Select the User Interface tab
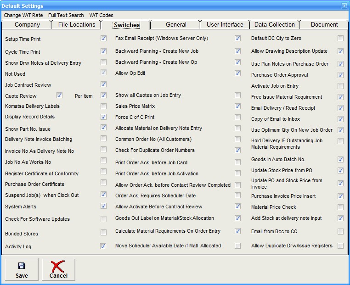 (x=225, y=25)
